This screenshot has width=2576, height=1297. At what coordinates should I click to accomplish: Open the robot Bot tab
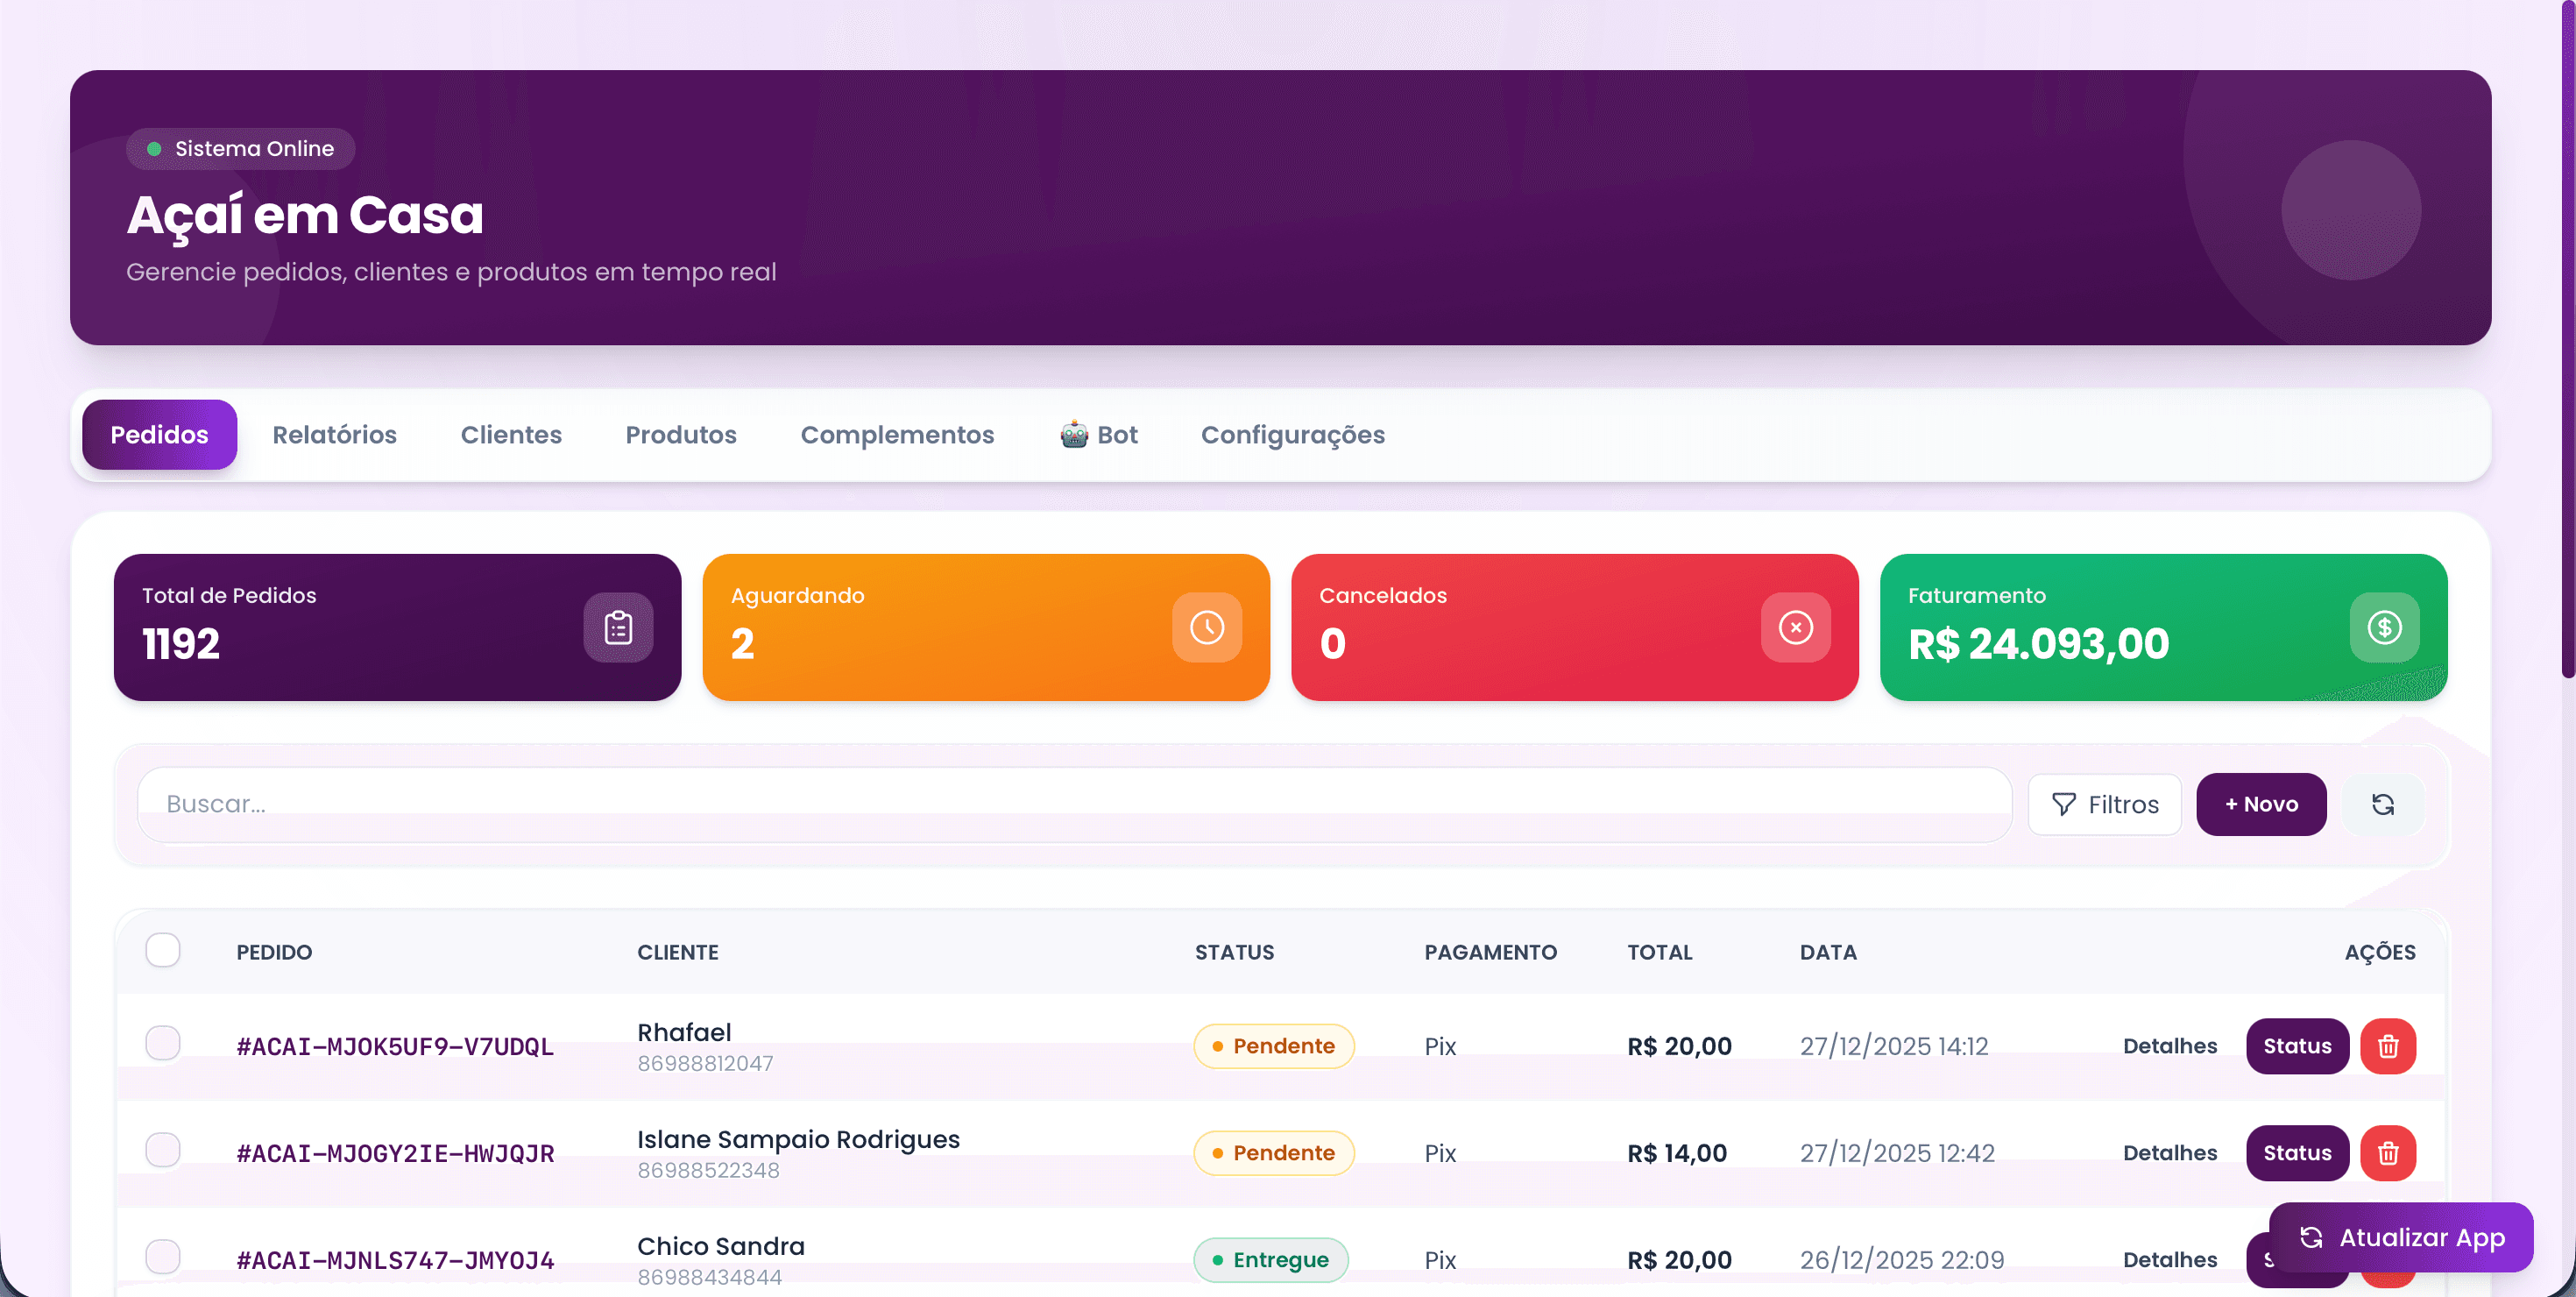coord(1098,435)
